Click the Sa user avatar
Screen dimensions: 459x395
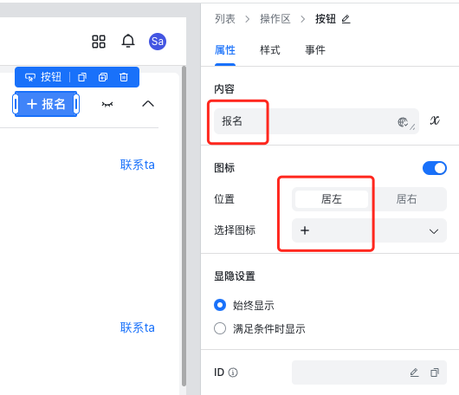[158, 42]
